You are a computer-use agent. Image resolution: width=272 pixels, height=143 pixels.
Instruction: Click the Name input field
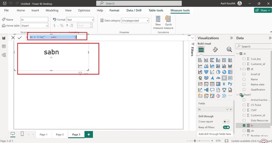(x=34, y=20)
